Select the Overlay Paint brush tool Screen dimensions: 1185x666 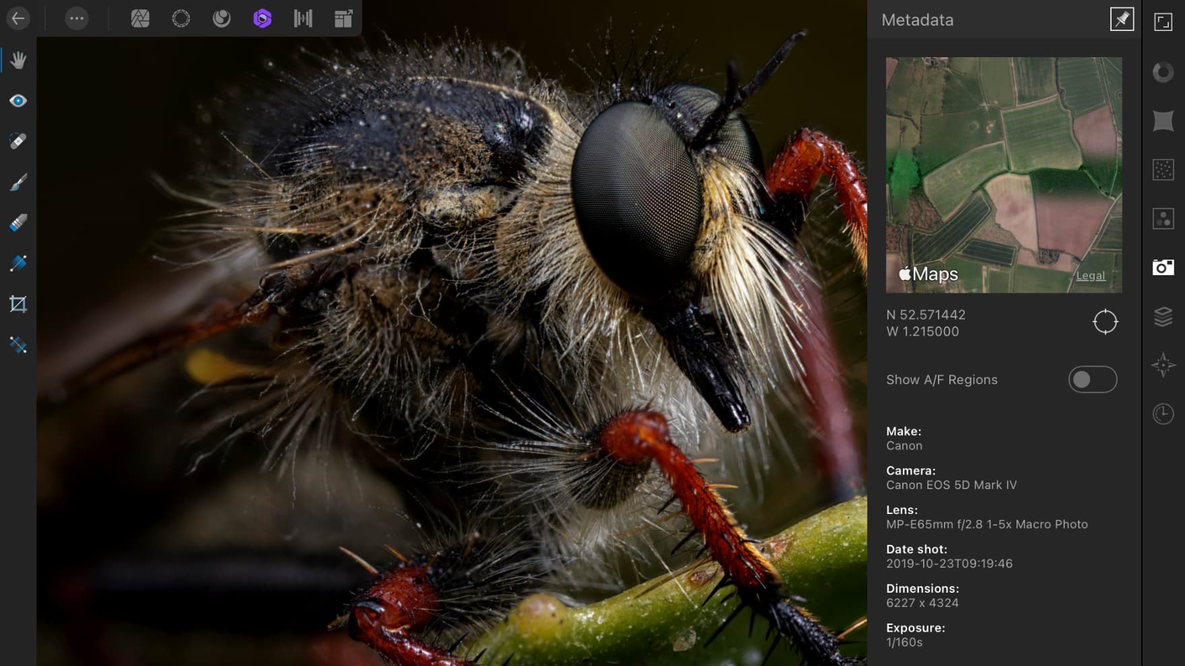(x=18, y=182)
